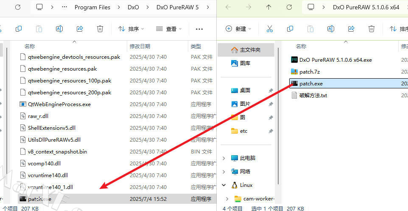
Task: Click the This PC monitor icon in left address bar
Action: pyautogui.click(x=39, y=7)
